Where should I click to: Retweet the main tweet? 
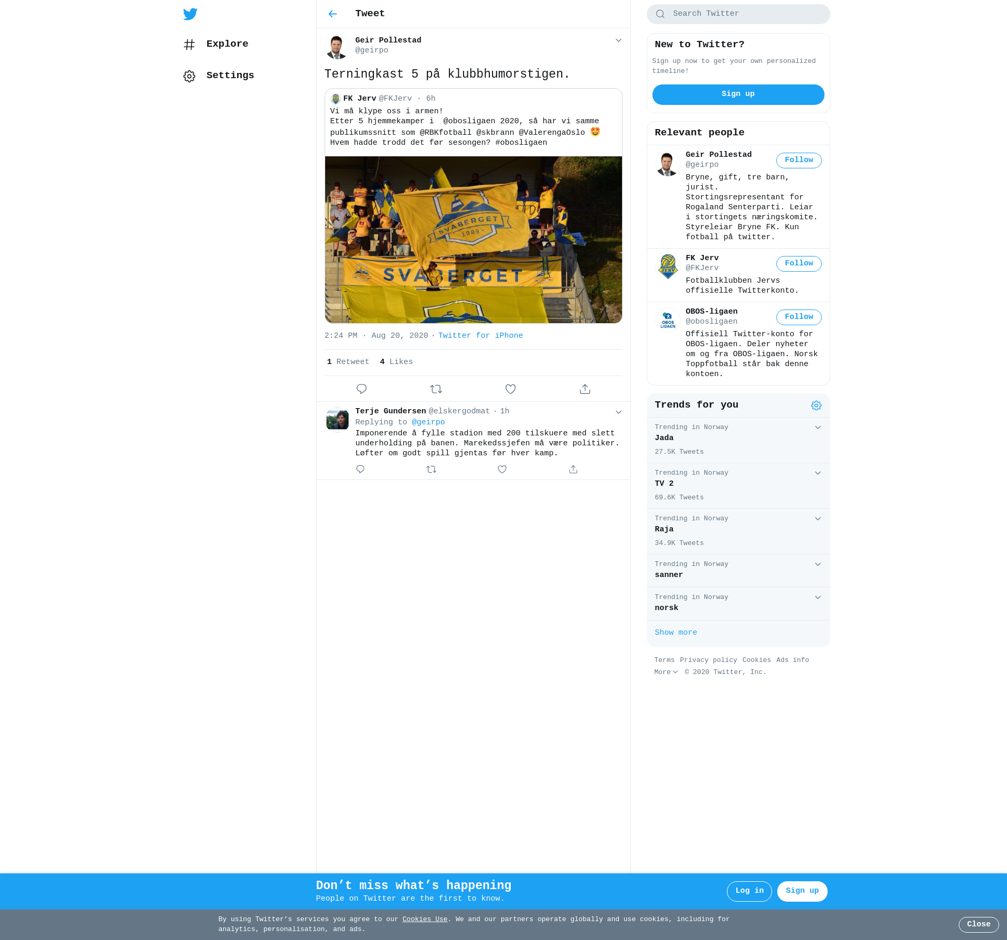[x=436, y=389]
